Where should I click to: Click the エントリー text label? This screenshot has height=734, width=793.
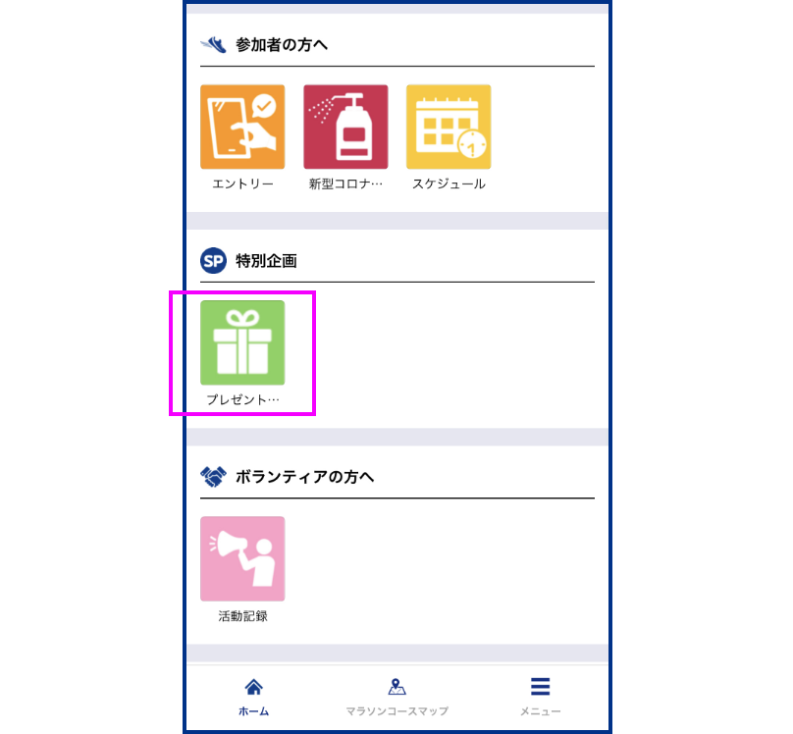tap(242, 184)
